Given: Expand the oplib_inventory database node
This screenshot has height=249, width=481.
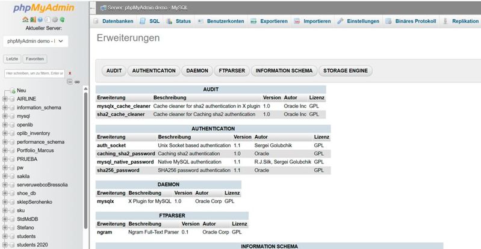Looking at the screenshot, I should tap(5, 134).
